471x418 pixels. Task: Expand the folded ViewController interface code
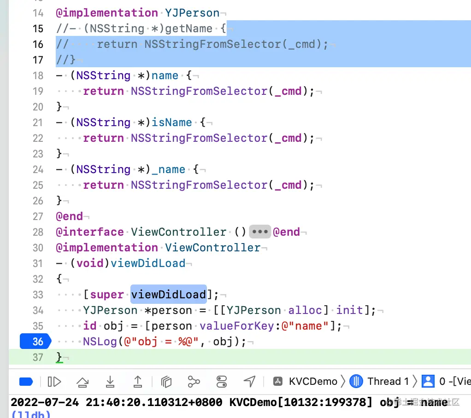pyautogui.click(x=259, y=232)
